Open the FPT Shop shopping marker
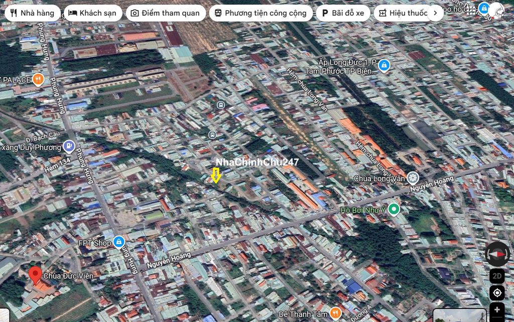514x322 pixels. pyautogui.click(x=118, y=242)
